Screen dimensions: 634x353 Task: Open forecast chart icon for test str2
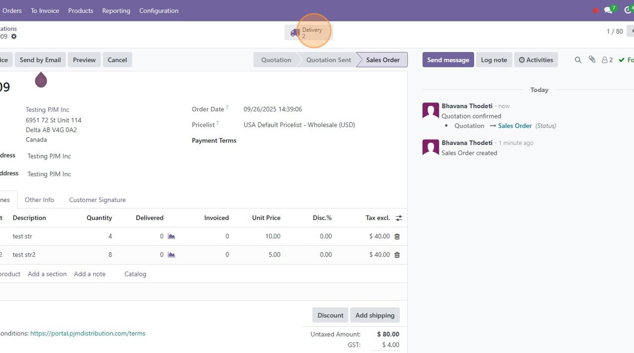pyautogui.click(x=171, y=255)
